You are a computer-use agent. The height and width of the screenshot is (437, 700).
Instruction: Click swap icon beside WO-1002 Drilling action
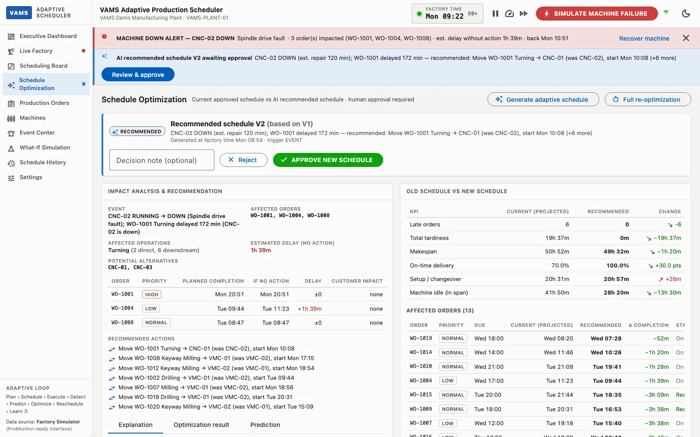(112, 378)
